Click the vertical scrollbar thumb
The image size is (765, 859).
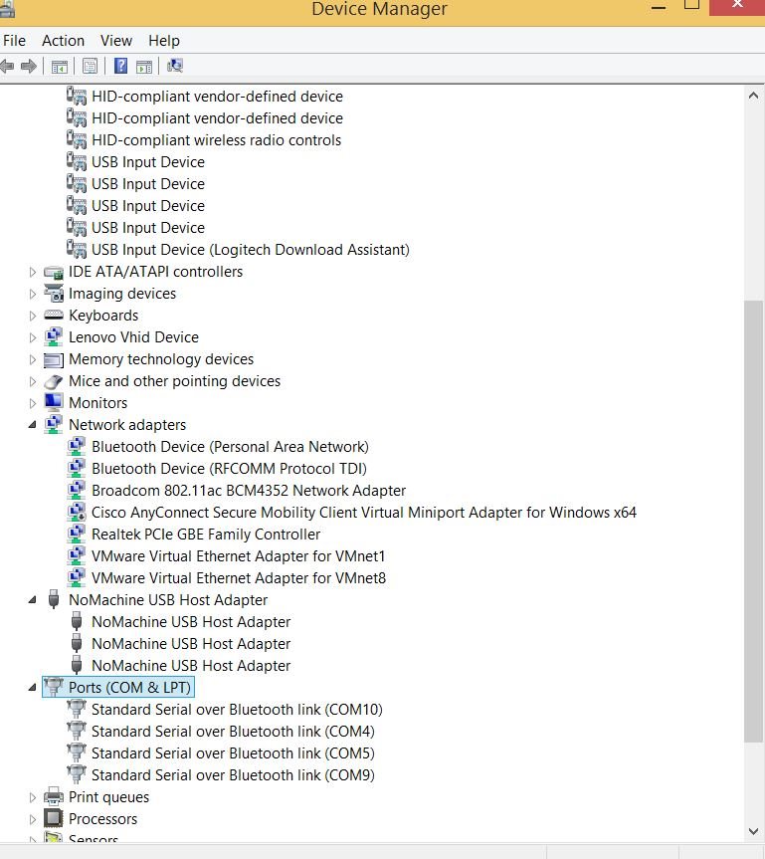[x=753, y=521]
